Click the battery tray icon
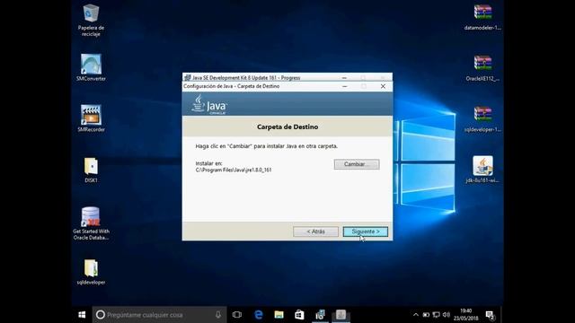This screenshot has height=323, width=575. (x=426, y=315)
